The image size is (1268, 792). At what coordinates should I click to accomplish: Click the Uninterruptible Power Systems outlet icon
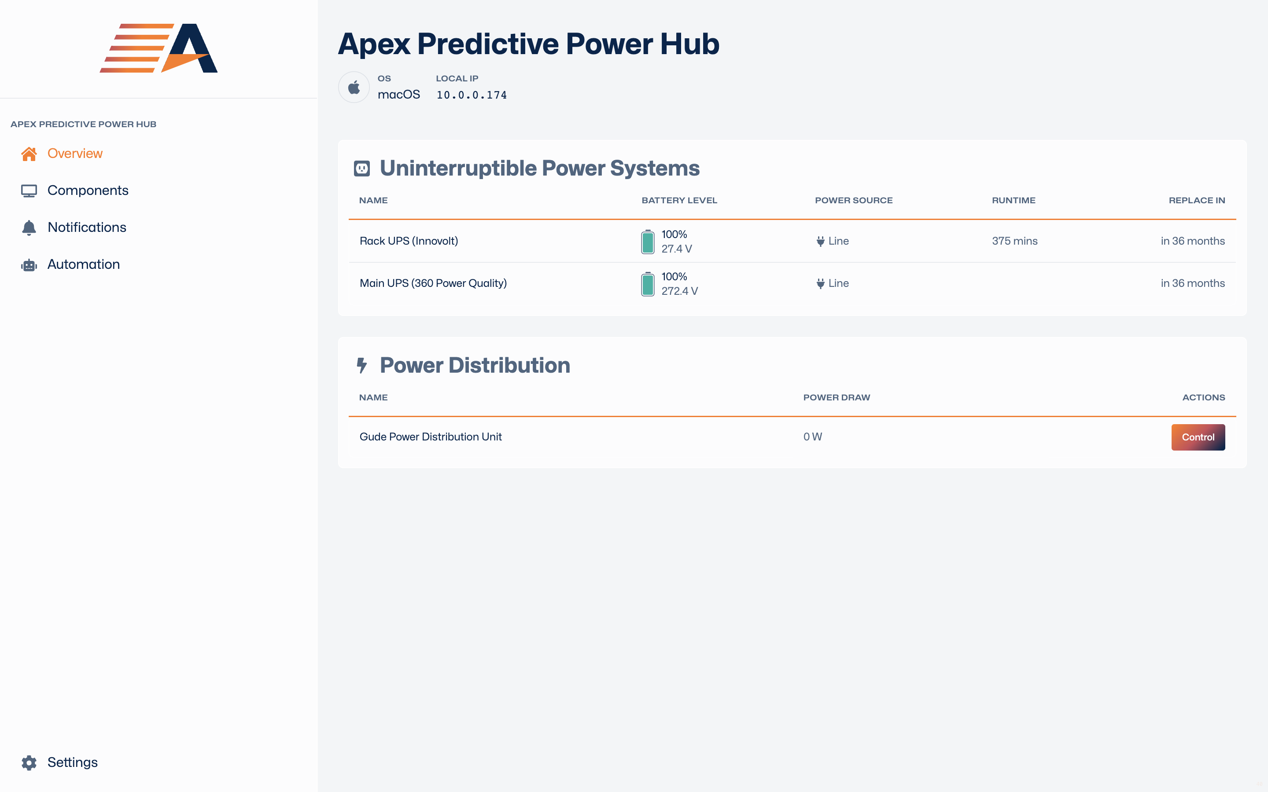point(362,169)
